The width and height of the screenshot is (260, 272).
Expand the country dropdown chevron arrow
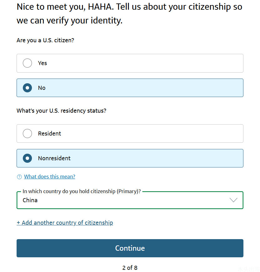[233, 200]
